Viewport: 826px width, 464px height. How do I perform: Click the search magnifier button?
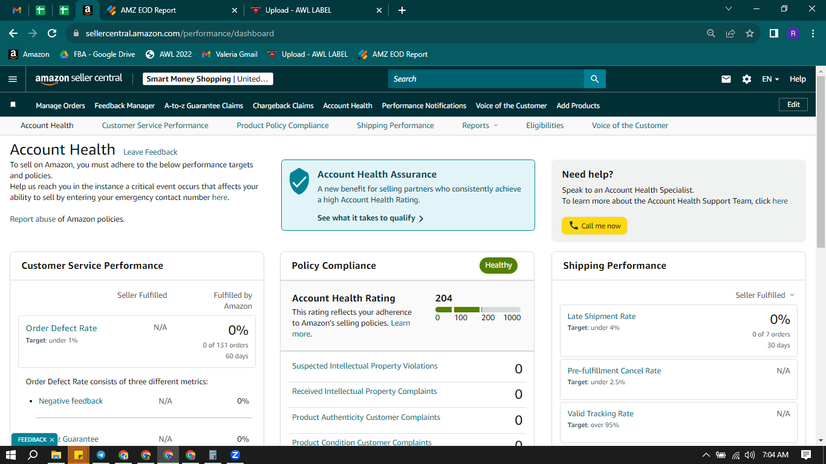pyautogui.click(x=594, y=79)
